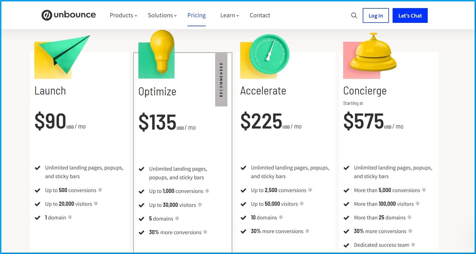Screen dimensions: 476x254
Task: Select the Accelerate plan heading
Action: (263, 91)
